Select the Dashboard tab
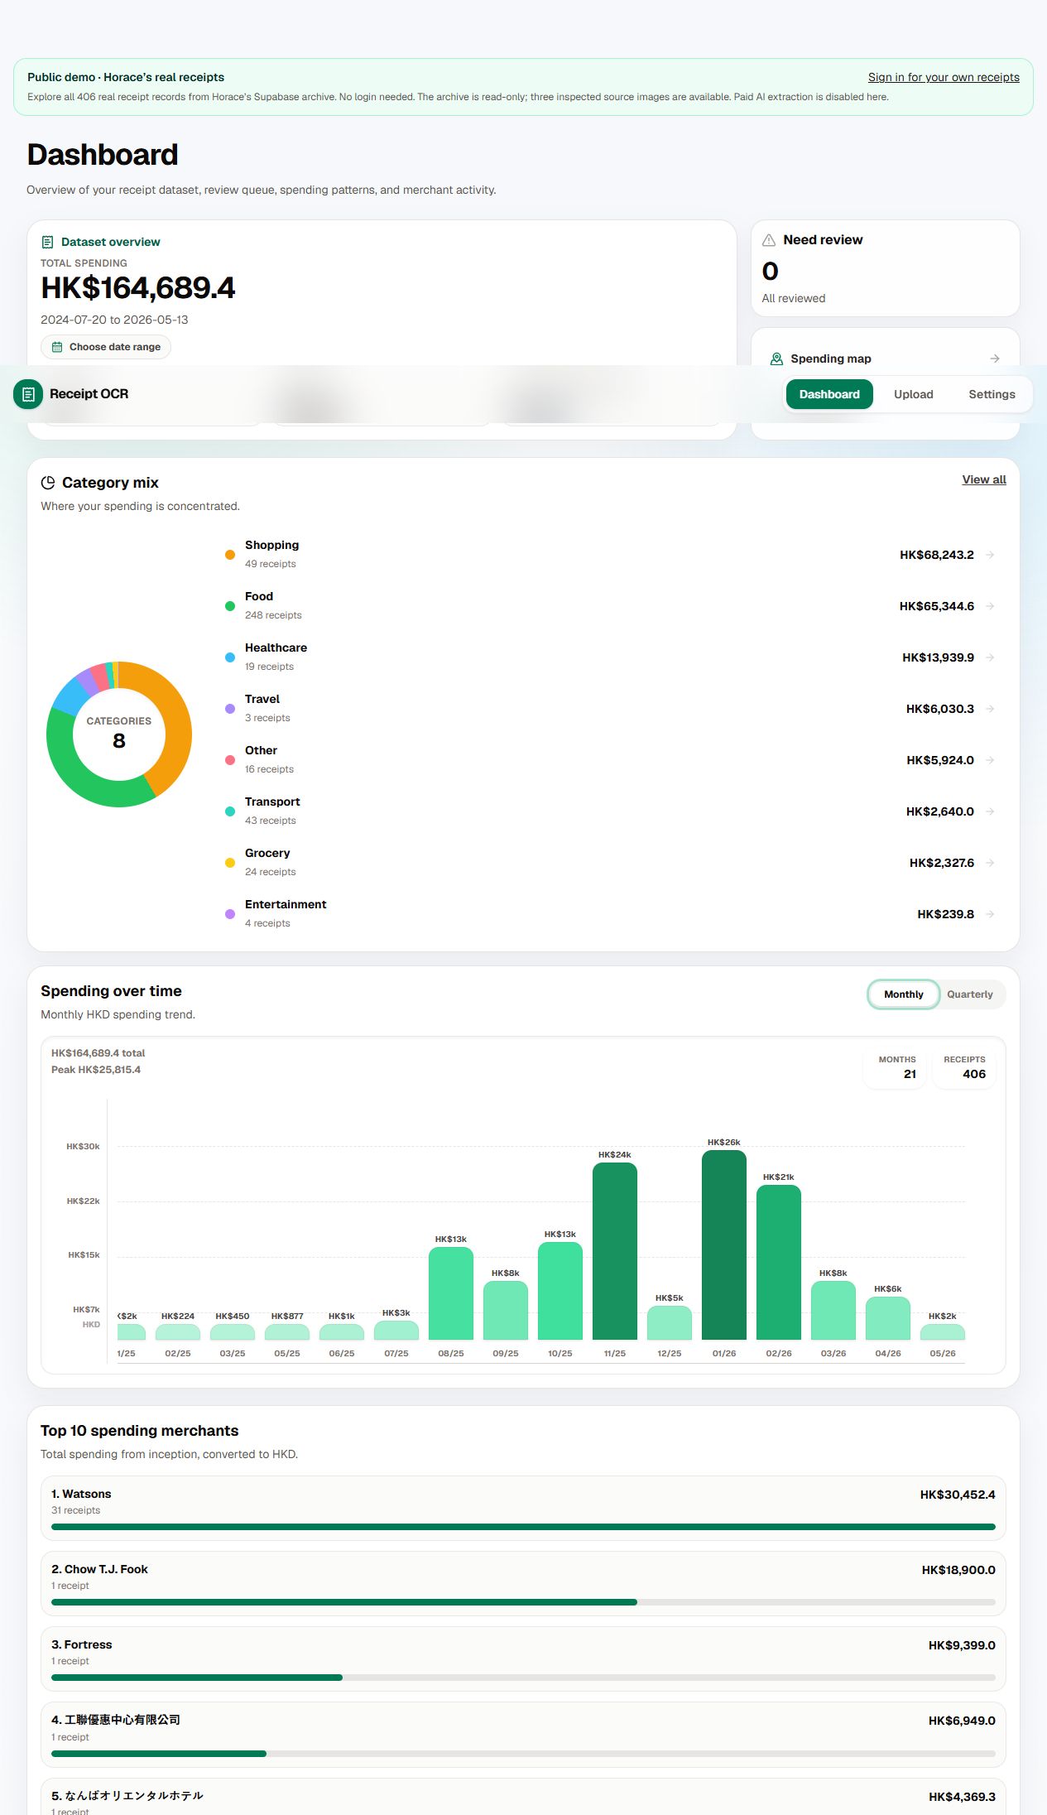 (829, 394)
